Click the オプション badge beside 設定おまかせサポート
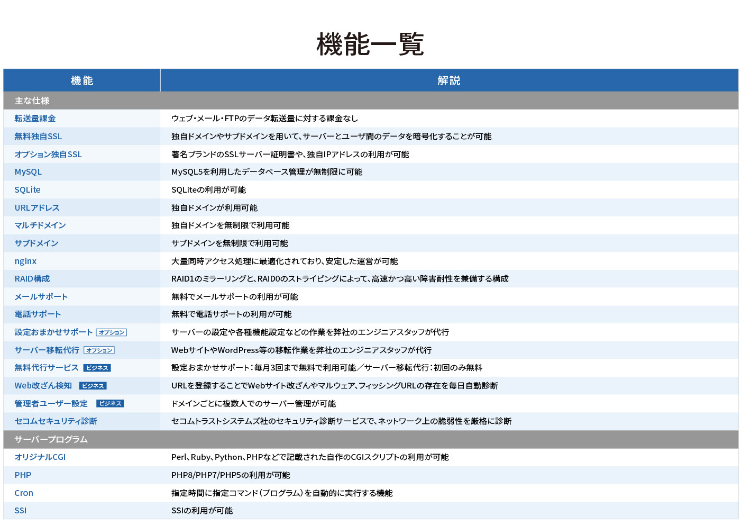This screenshot has width=742, height=525. pos(112,332)
